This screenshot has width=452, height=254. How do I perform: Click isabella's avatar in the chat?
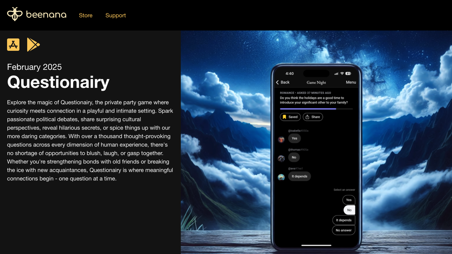281,139
